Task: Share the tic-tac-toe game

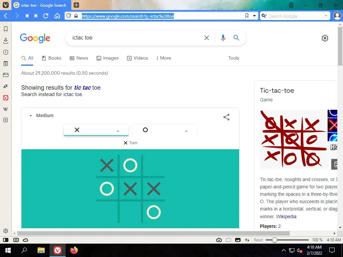Action: coord(226,117)
